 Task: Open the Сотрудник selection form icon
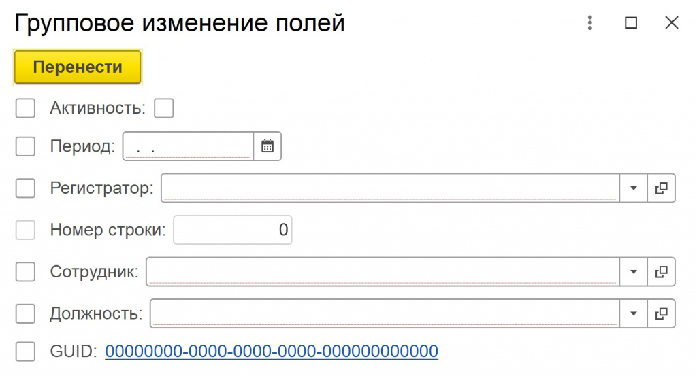click(660, 272)
